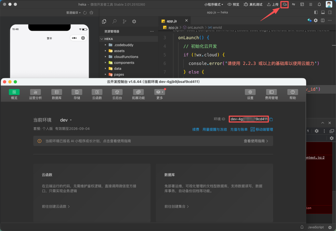336x231 pixels.
Task: Open the cloud development console icon
Action: tap(284, 4)
